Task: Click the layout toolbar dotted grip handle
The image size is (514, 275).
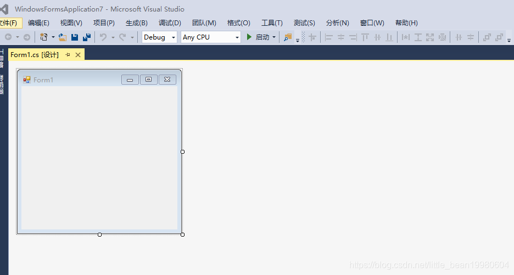Action: 303,37
